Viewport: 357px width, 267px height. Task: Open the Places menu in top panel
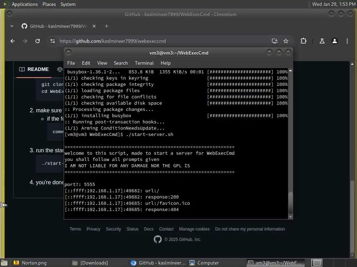click(49, 4)
